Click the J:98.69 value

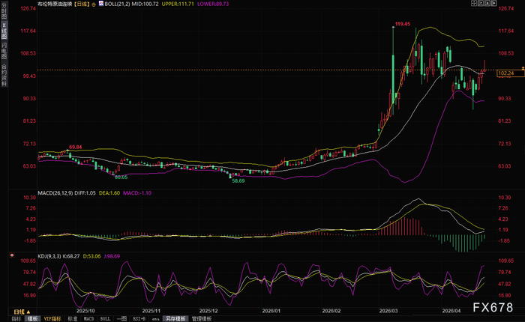[x=112, y=256]
